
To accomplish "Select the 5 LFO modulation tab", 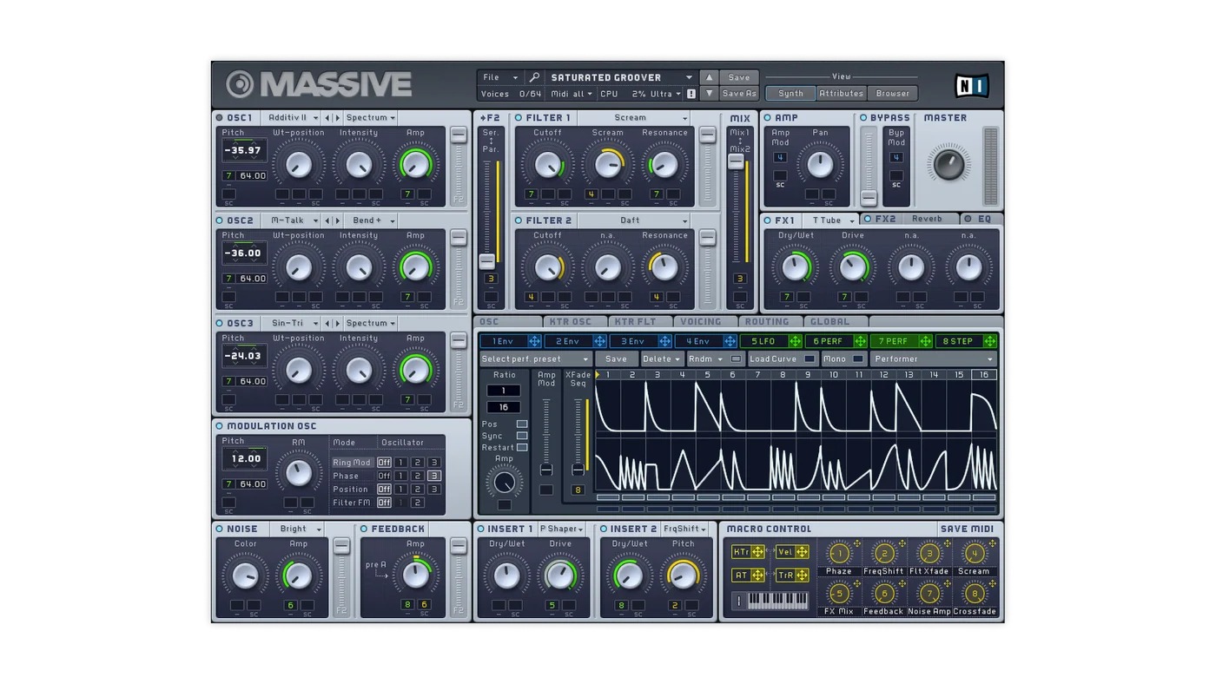I will (764, 341).
